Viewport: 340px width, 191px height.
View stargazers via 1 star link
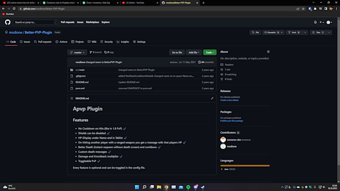pyautogui.click(x=225, y=69)
